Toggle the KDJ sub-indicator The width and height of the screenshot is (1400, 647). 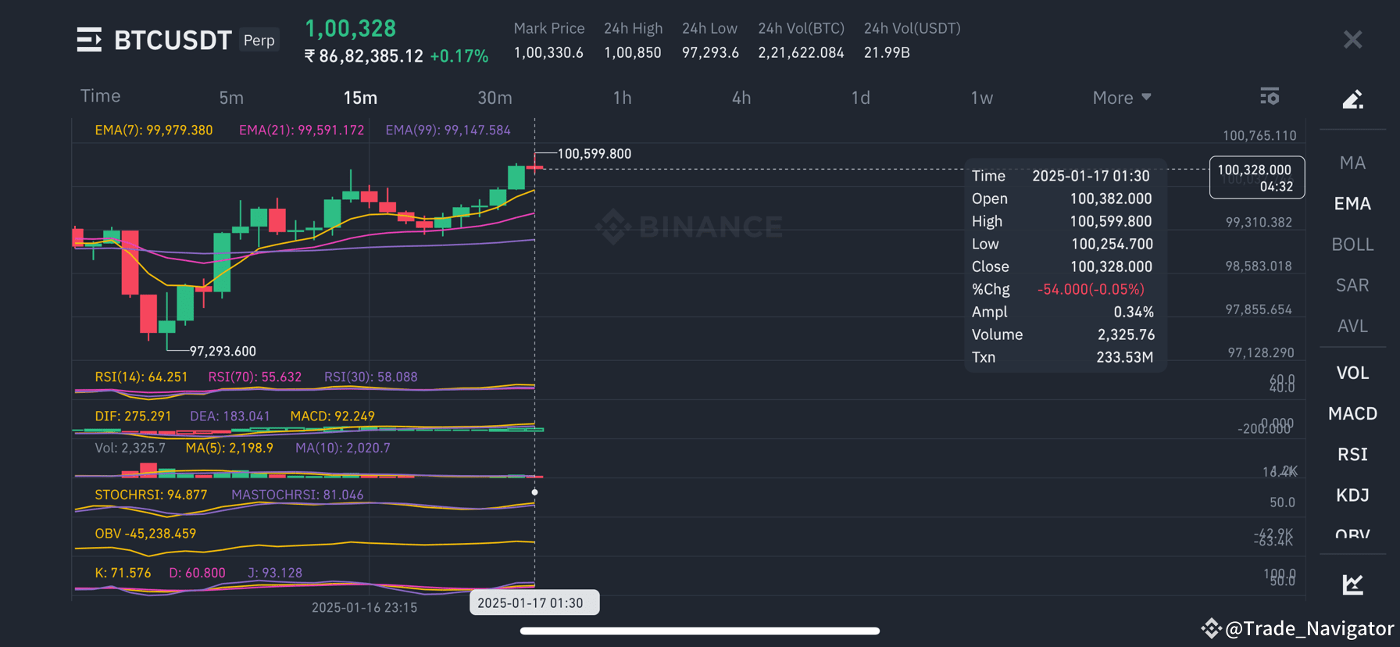pos(1352,495)
